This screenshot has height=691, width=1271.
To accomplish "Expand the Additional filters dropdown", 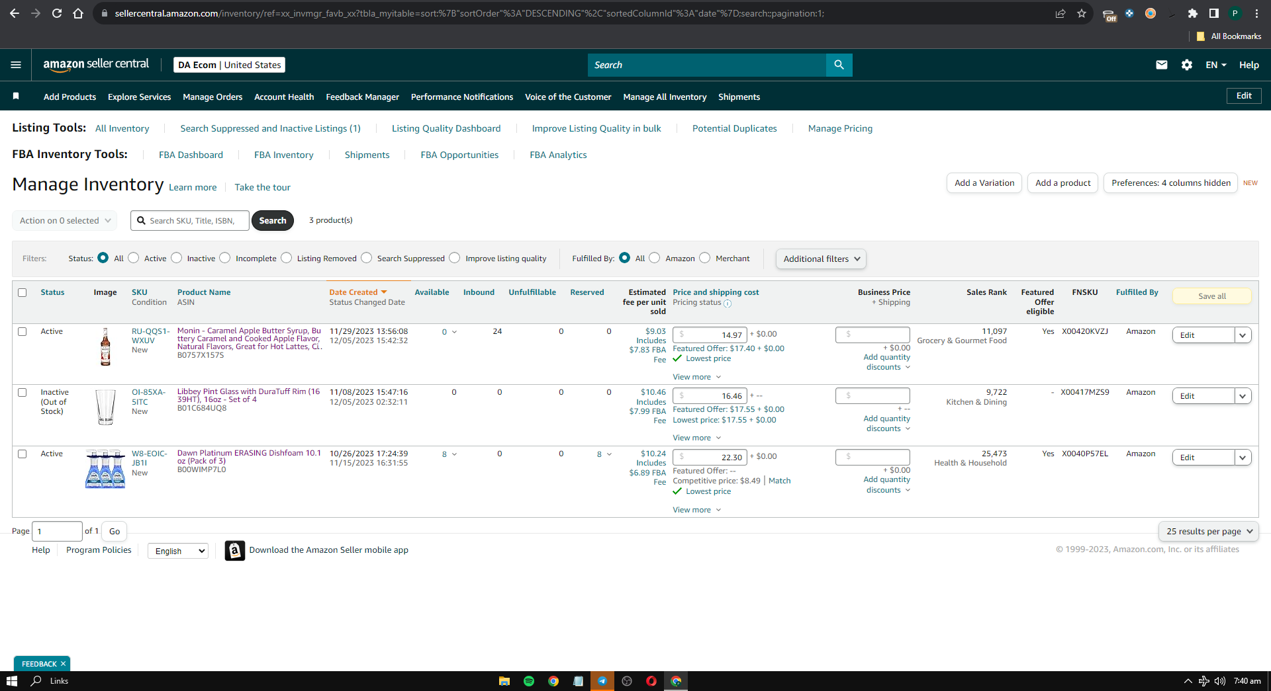I will 821,259.
